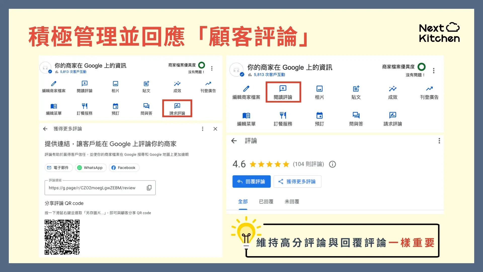483x272 pixels.
Task: Click the copy icon beside the review link
Action: coord(149,188)
